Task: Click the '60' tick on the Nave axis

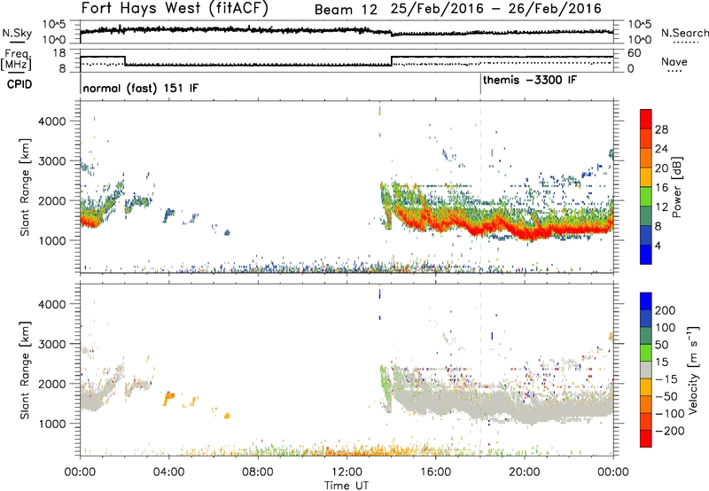Action: click(x=635, y=53)
